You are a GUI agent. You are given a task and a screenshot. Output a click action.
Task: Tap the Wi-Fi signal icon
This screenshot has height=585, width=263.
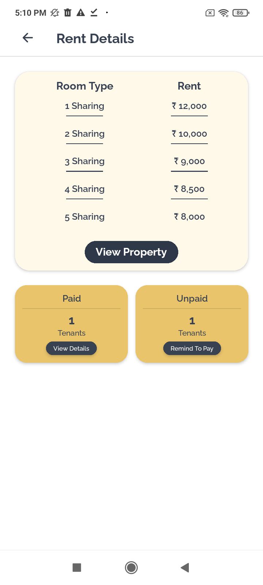tap(223, 13)
